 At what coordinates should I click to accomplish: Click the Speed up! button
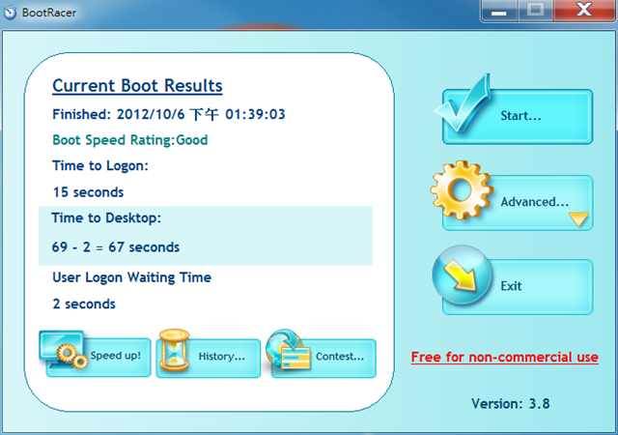click(x=98, y=358)
